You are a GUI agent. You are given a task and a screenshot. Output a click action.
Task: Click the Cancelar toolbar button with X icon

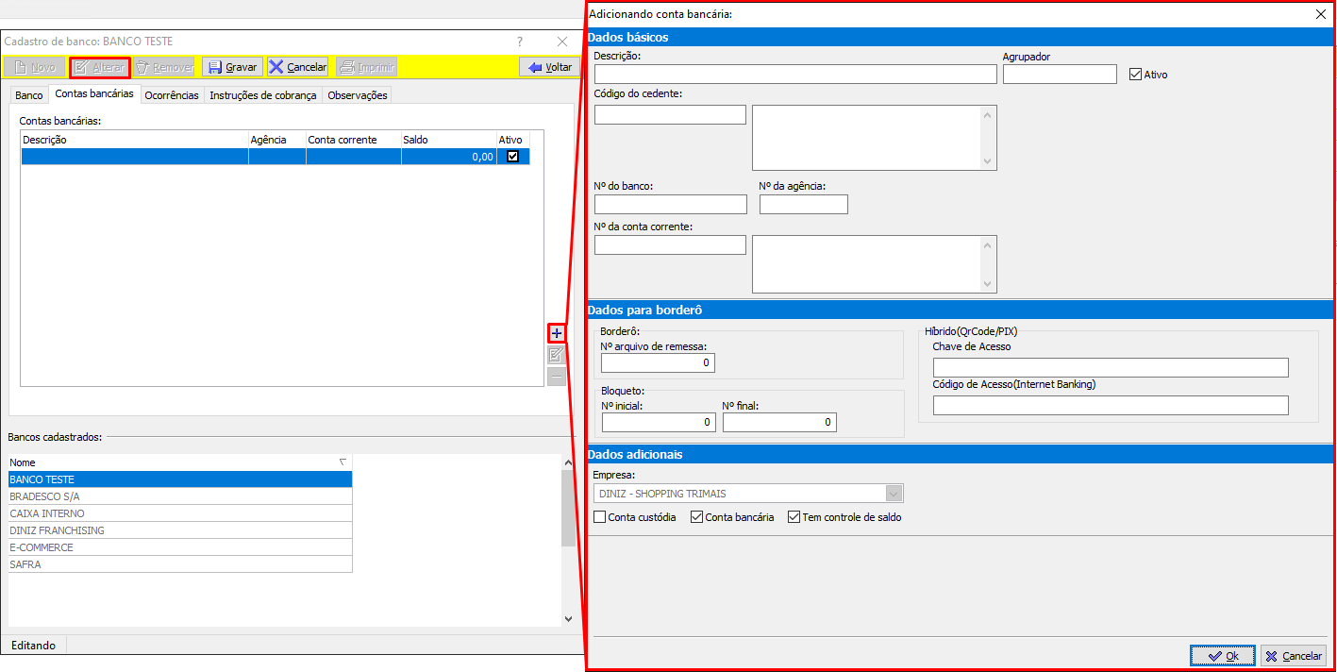pyautogui.click(x=297, y=67)
